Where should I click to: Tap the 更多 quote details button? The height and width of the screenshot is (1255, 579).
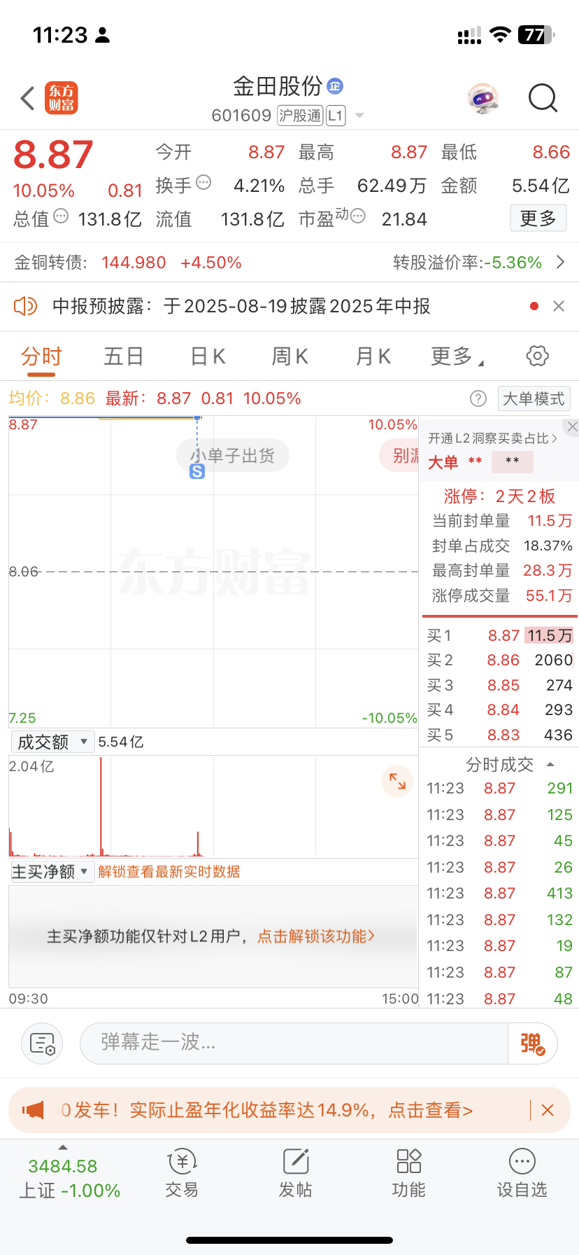pos(538,219)
